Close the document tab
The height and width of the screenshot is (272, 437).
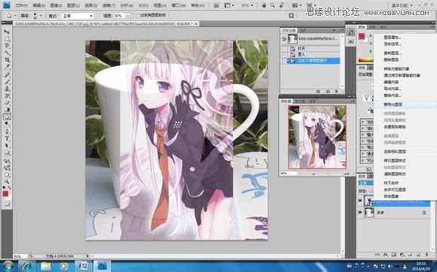coord(196,24)
